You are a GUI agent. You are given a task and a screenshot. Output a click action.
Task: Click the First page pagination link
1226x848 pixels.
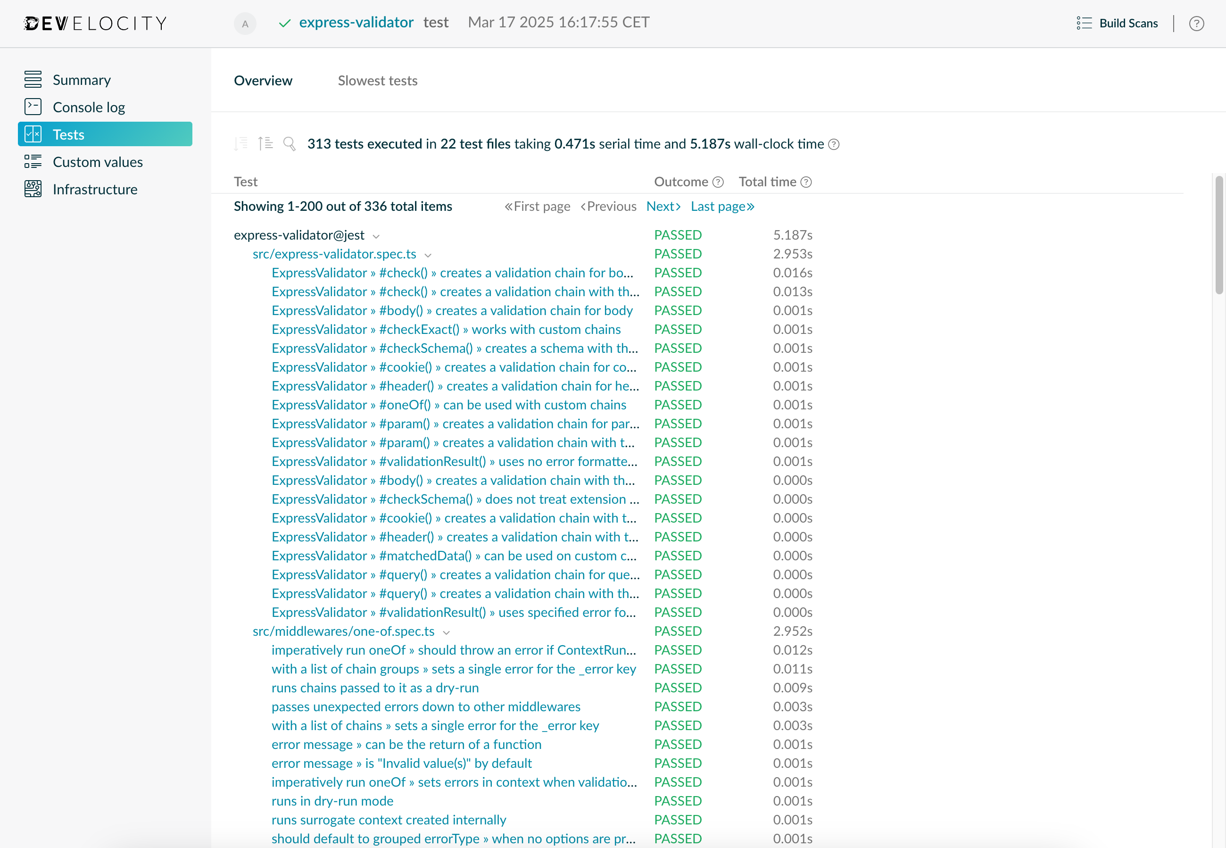538,206
